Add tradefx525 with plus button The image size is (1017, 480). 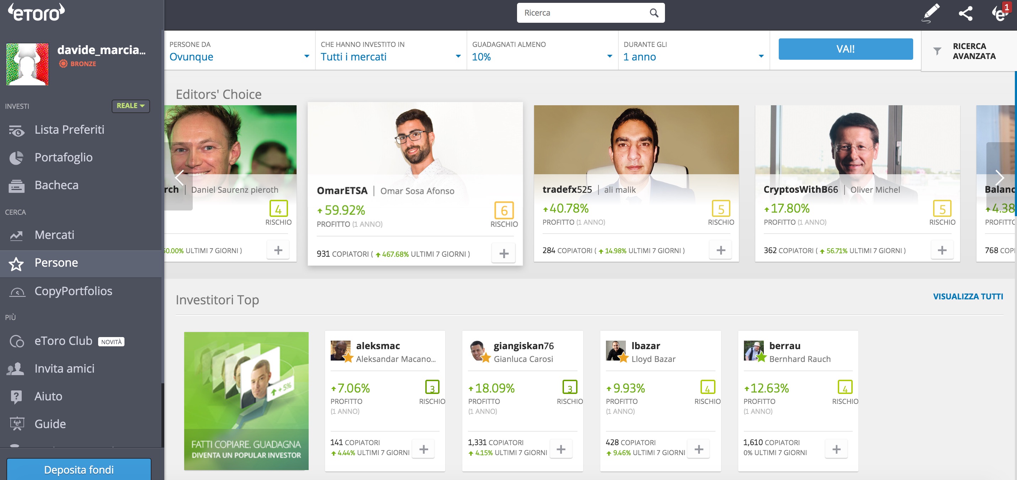pyautogui.click(x=721, y=250)
